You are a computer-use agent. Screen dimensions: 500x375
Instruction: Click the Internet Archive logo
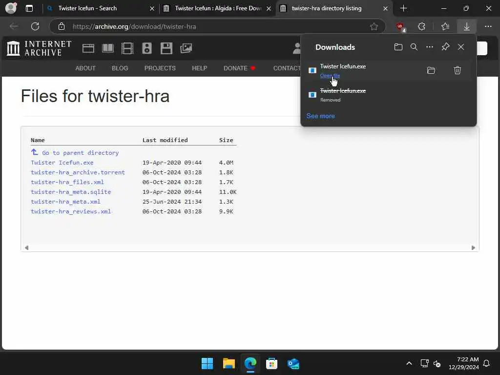[39, 48]
